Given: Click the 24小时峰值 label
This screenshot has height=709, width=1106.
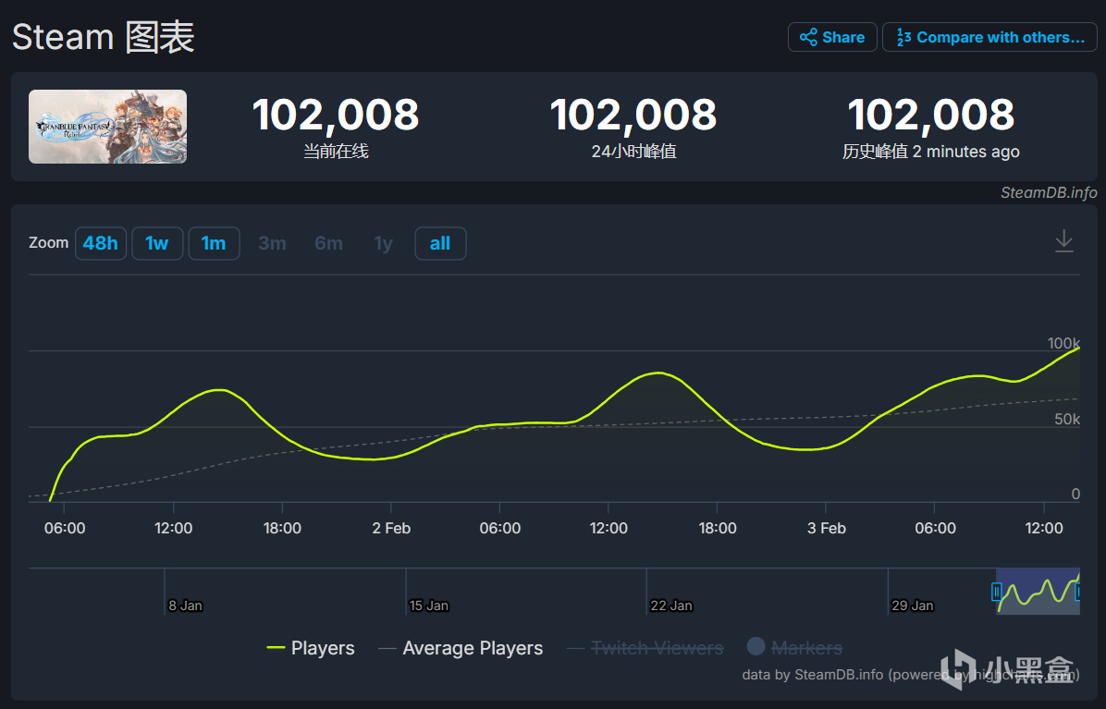Looking at the screenshot, I should click(633, 152).
